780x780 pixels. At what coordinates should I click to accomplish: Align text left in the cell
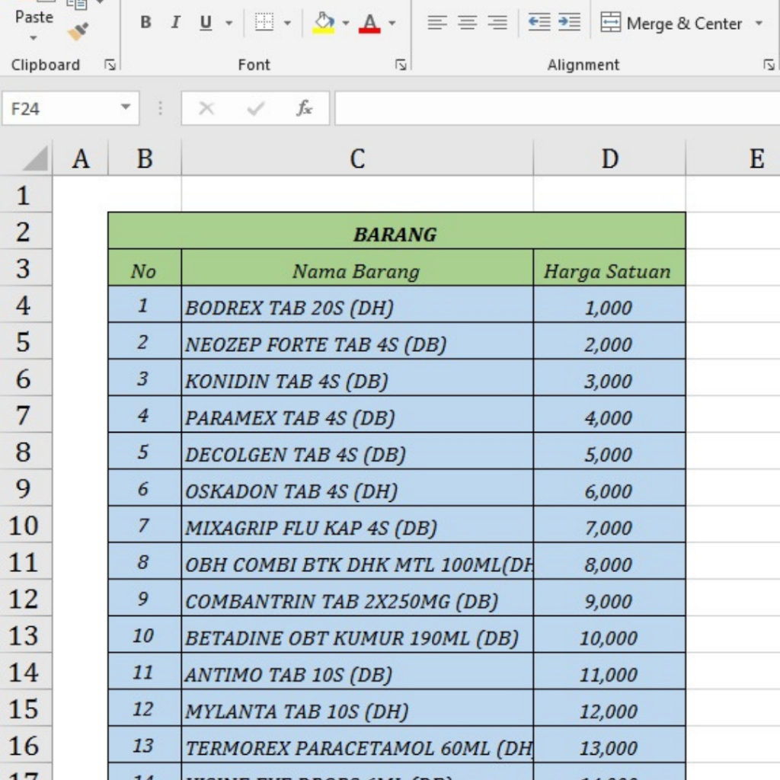coord(436,23)
